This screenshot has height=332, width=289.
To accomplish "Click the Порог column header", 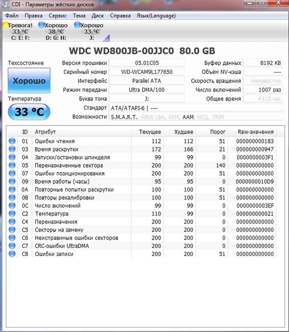I will (x=212, y=132).
